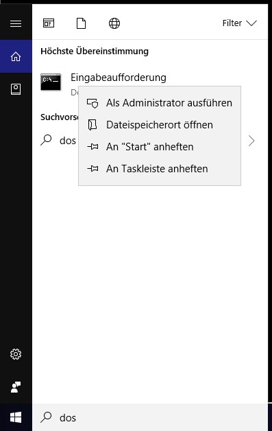Click the Eingabeaufforderung command prompt thumbnail
Screen dimensions: 272x431
[51, 82]
